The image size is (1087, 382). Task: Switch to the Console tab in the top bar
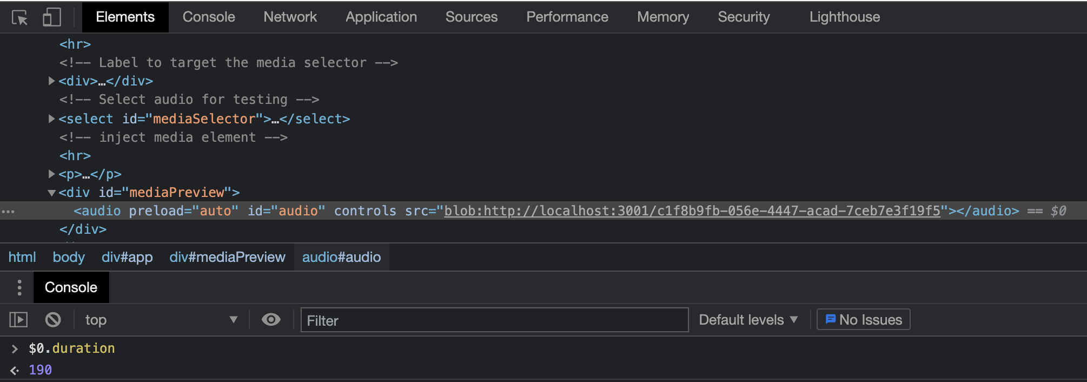coord(209,17)
